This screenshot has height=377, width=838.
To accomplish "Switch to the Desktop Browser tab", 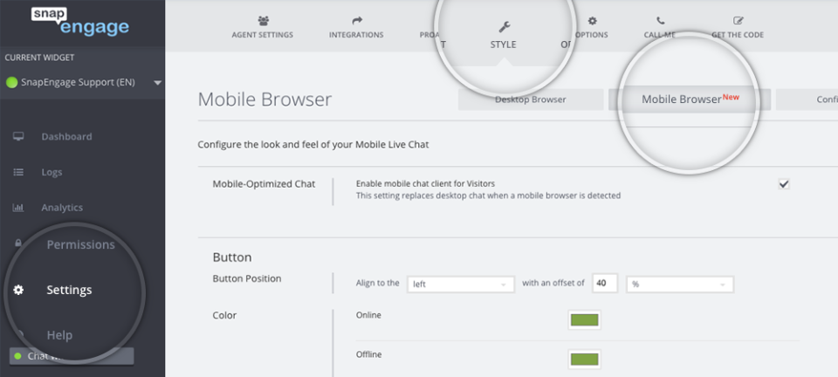I will click(531, 99).
